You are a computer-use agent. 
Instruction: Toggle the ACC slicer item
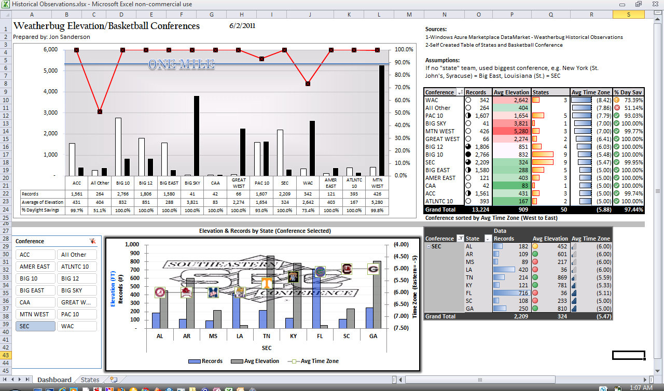pyautogui.click(x=35, y=255)
